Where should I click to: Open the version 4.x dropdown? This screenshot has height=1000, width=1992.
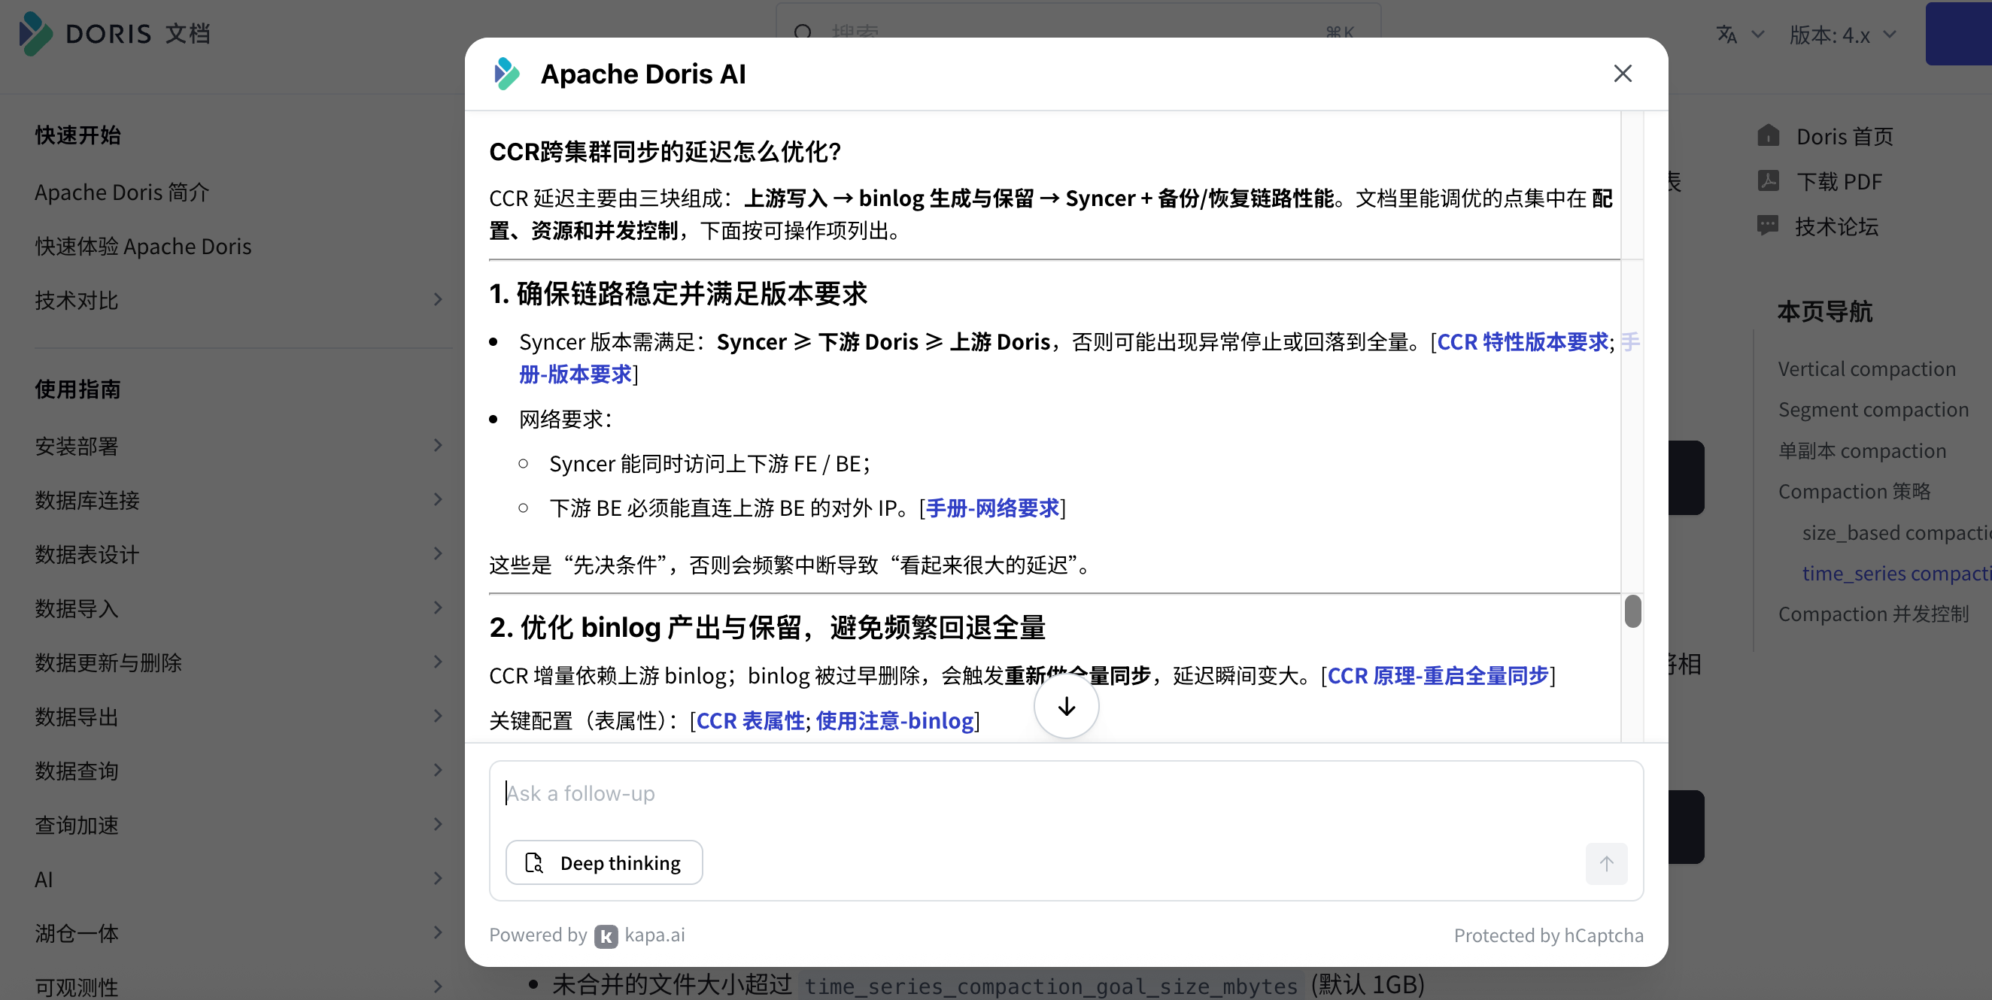point(1842,35)
